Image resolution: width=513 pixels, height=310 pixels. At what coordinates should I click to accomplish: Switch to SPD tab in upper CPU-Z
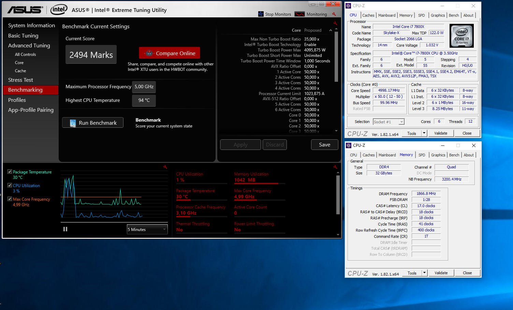point(422,15)
